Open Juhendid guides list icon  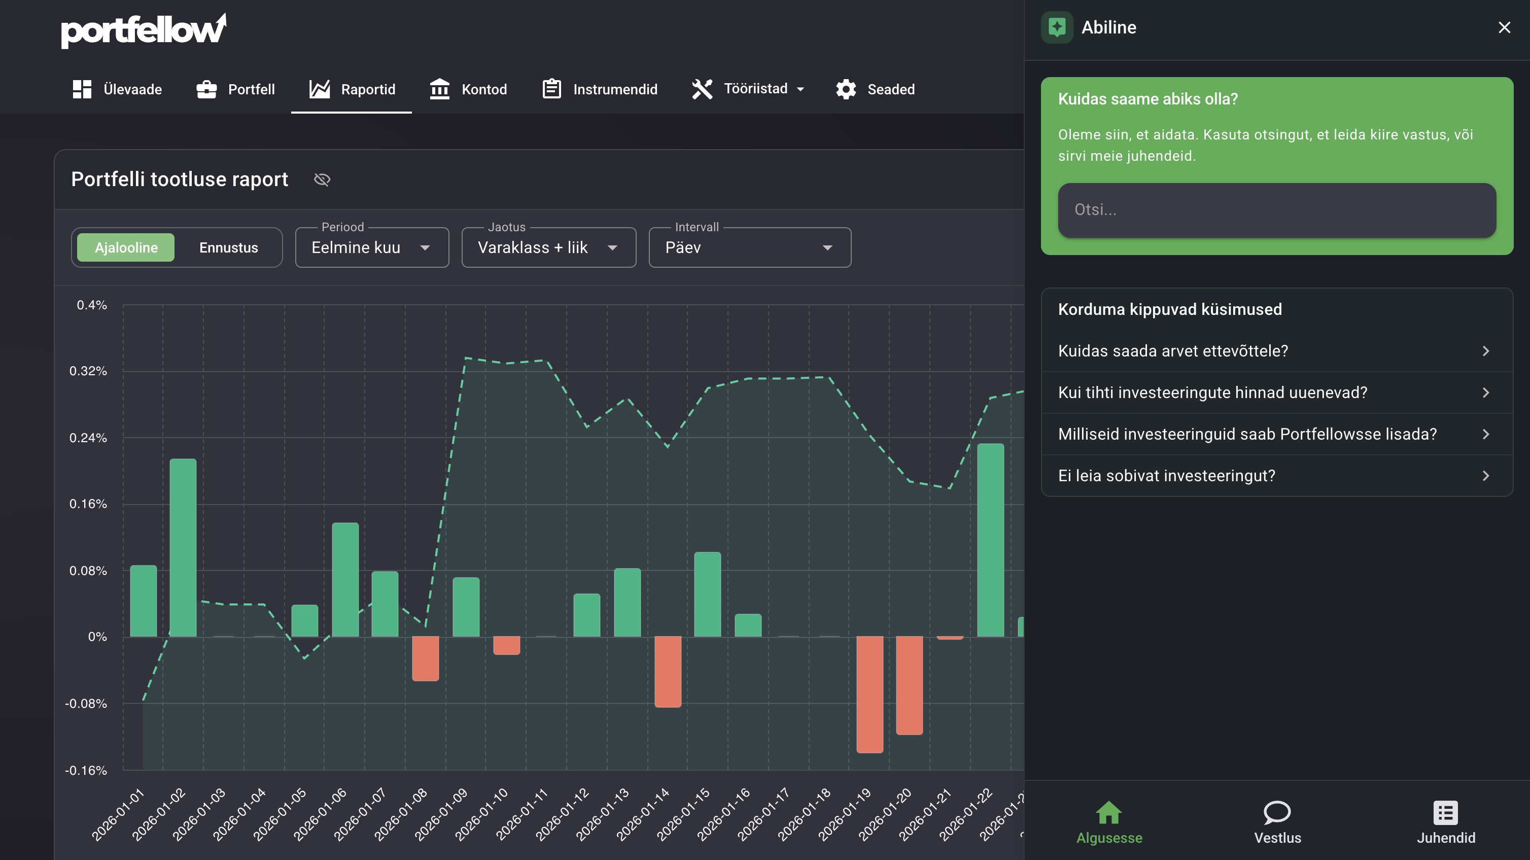click(x=1446, y=812)
